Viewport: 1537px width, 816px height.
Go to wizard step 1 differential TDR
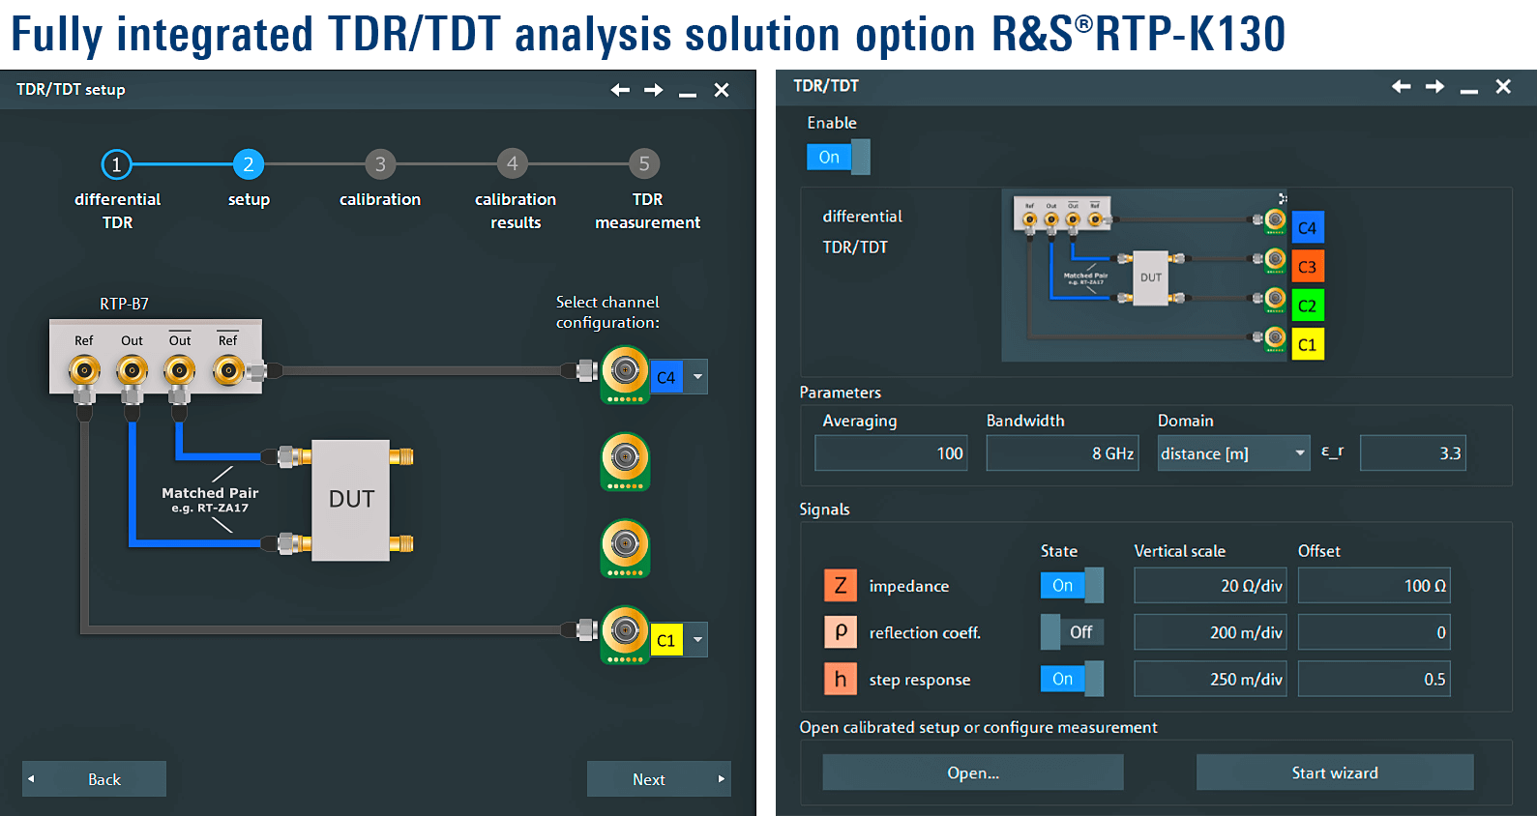click(x=116, y=164)
